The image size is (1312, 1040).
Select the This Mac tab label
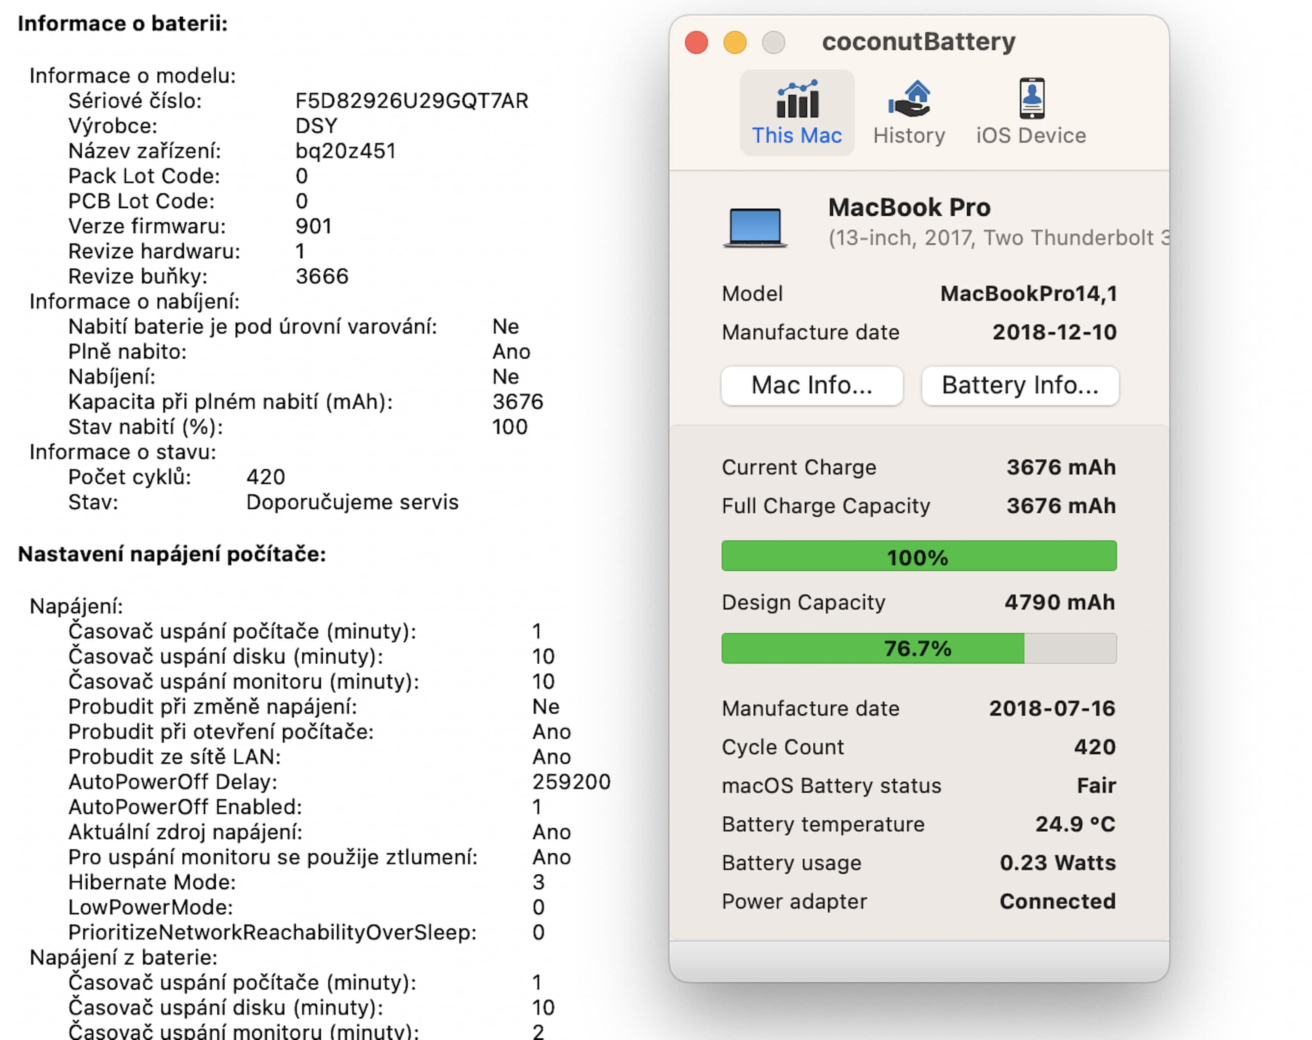(797, 135)
